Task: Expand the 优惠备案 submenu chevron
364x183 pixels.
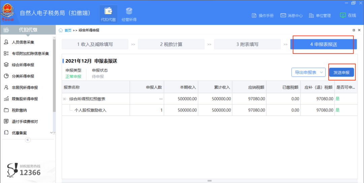Action: coord(51,133)
